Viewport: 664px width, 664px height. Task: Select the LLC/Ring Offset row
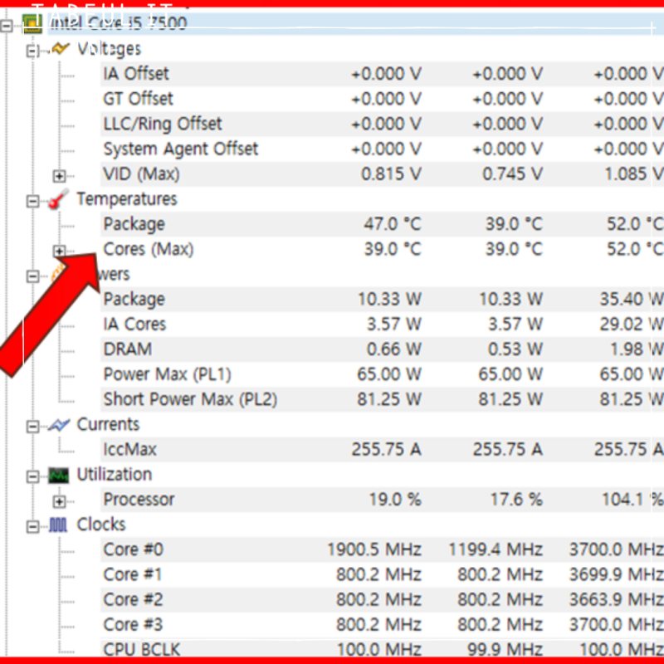point(381,124)
